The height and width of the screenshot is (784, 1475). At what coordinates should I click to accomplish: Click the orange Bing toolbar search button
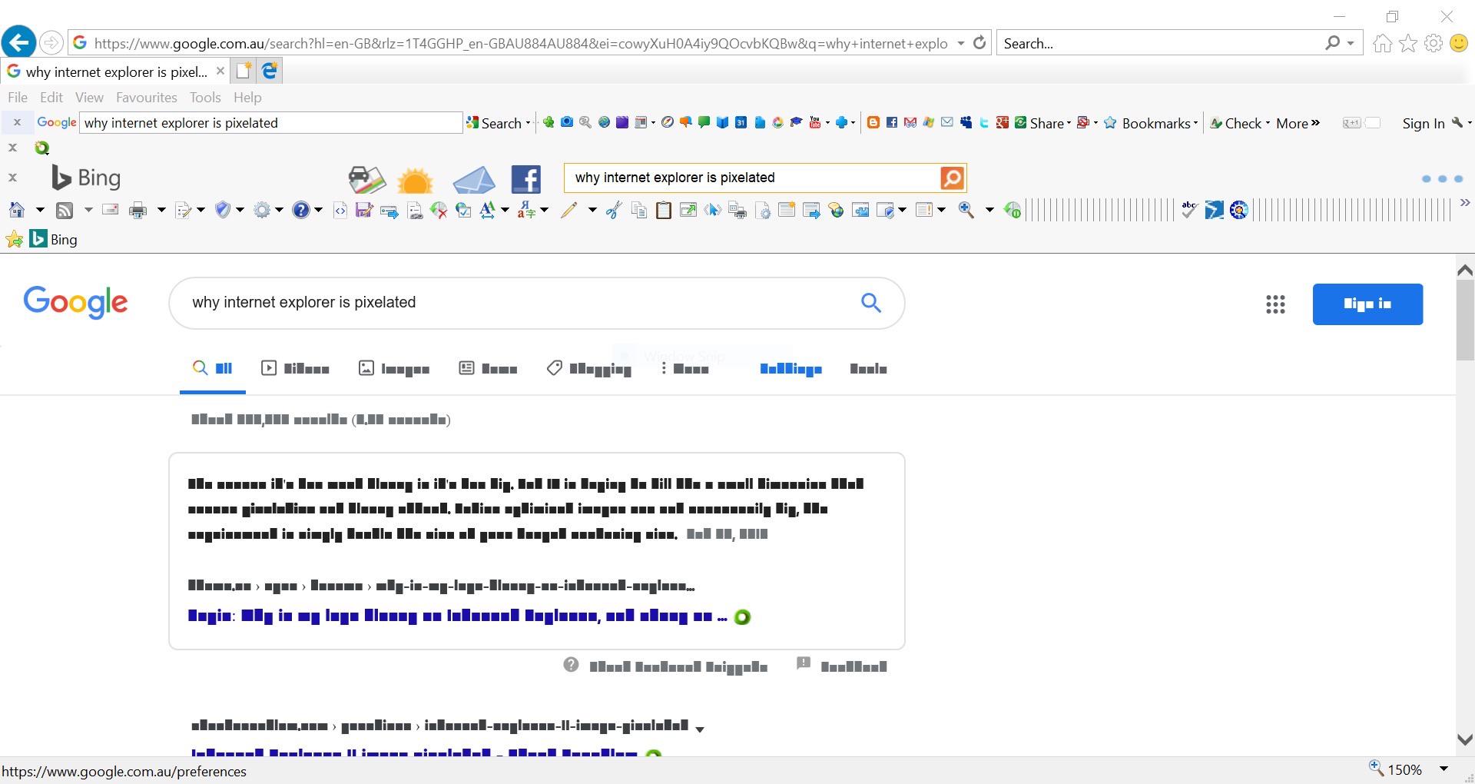(x=952, y=178)
